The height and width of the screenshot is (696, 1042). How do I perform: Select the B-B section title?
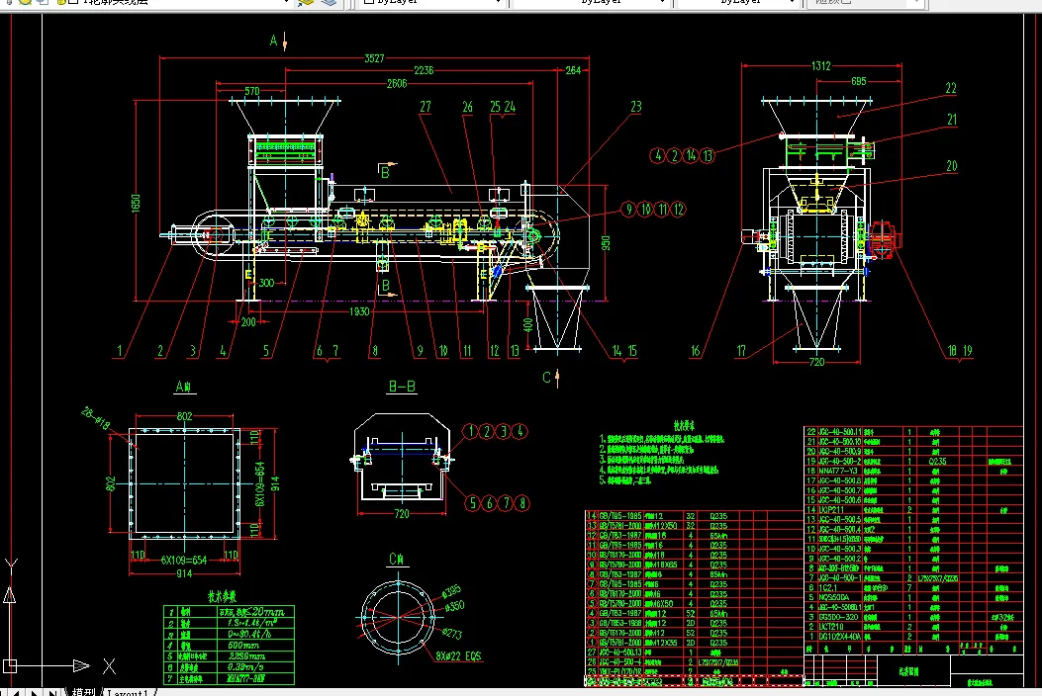point(402,387)
